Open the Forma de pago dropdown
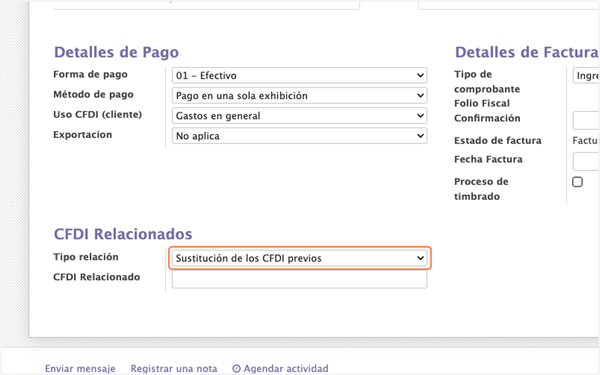This screenshot has height=375, width=600. (x=299, y=75)
